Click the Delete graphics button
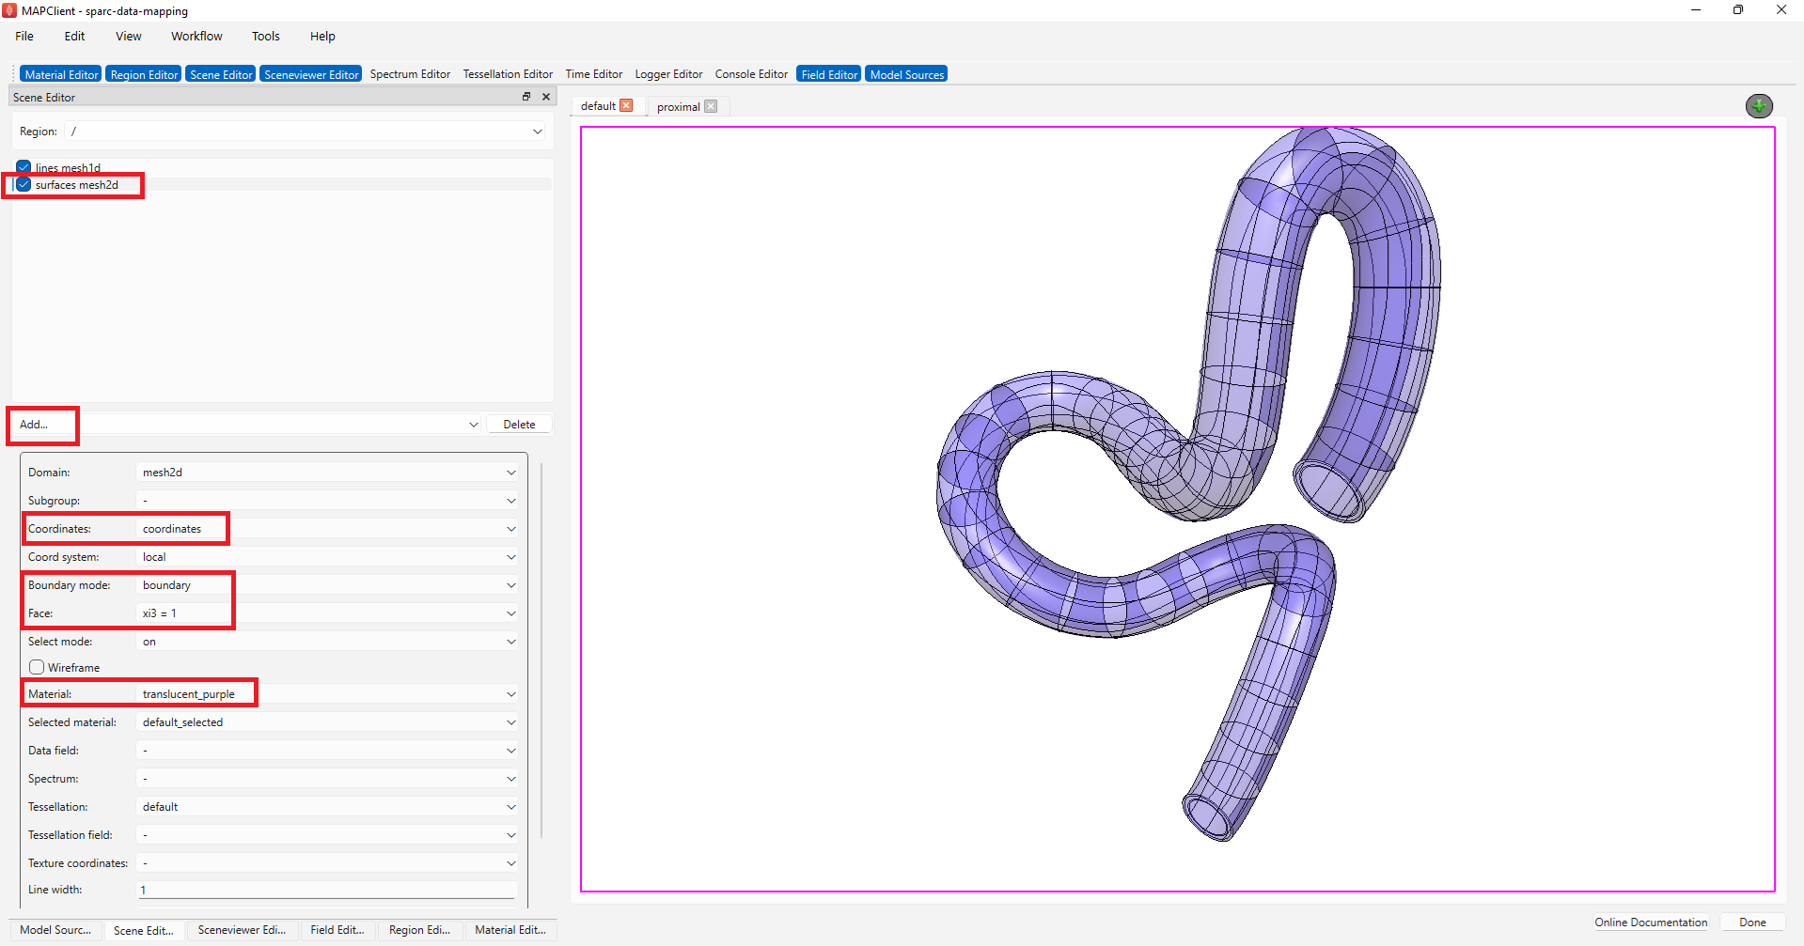Screen dimensions: 1804x946 (x=519, y=425)
